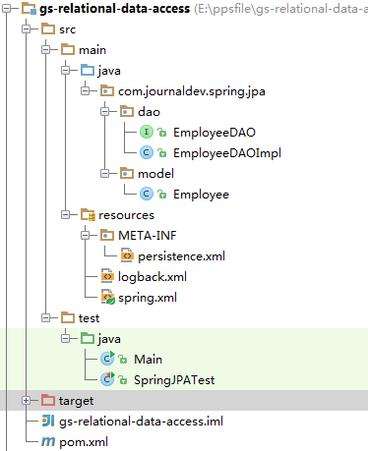Select the test folder label
Viewport: 368px width, 451px height.
[89, 318]
